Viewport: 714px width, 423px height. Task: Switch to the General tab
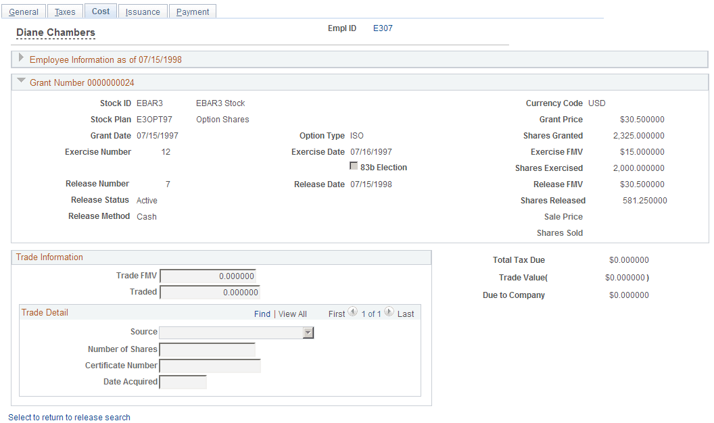coord(24,11)
